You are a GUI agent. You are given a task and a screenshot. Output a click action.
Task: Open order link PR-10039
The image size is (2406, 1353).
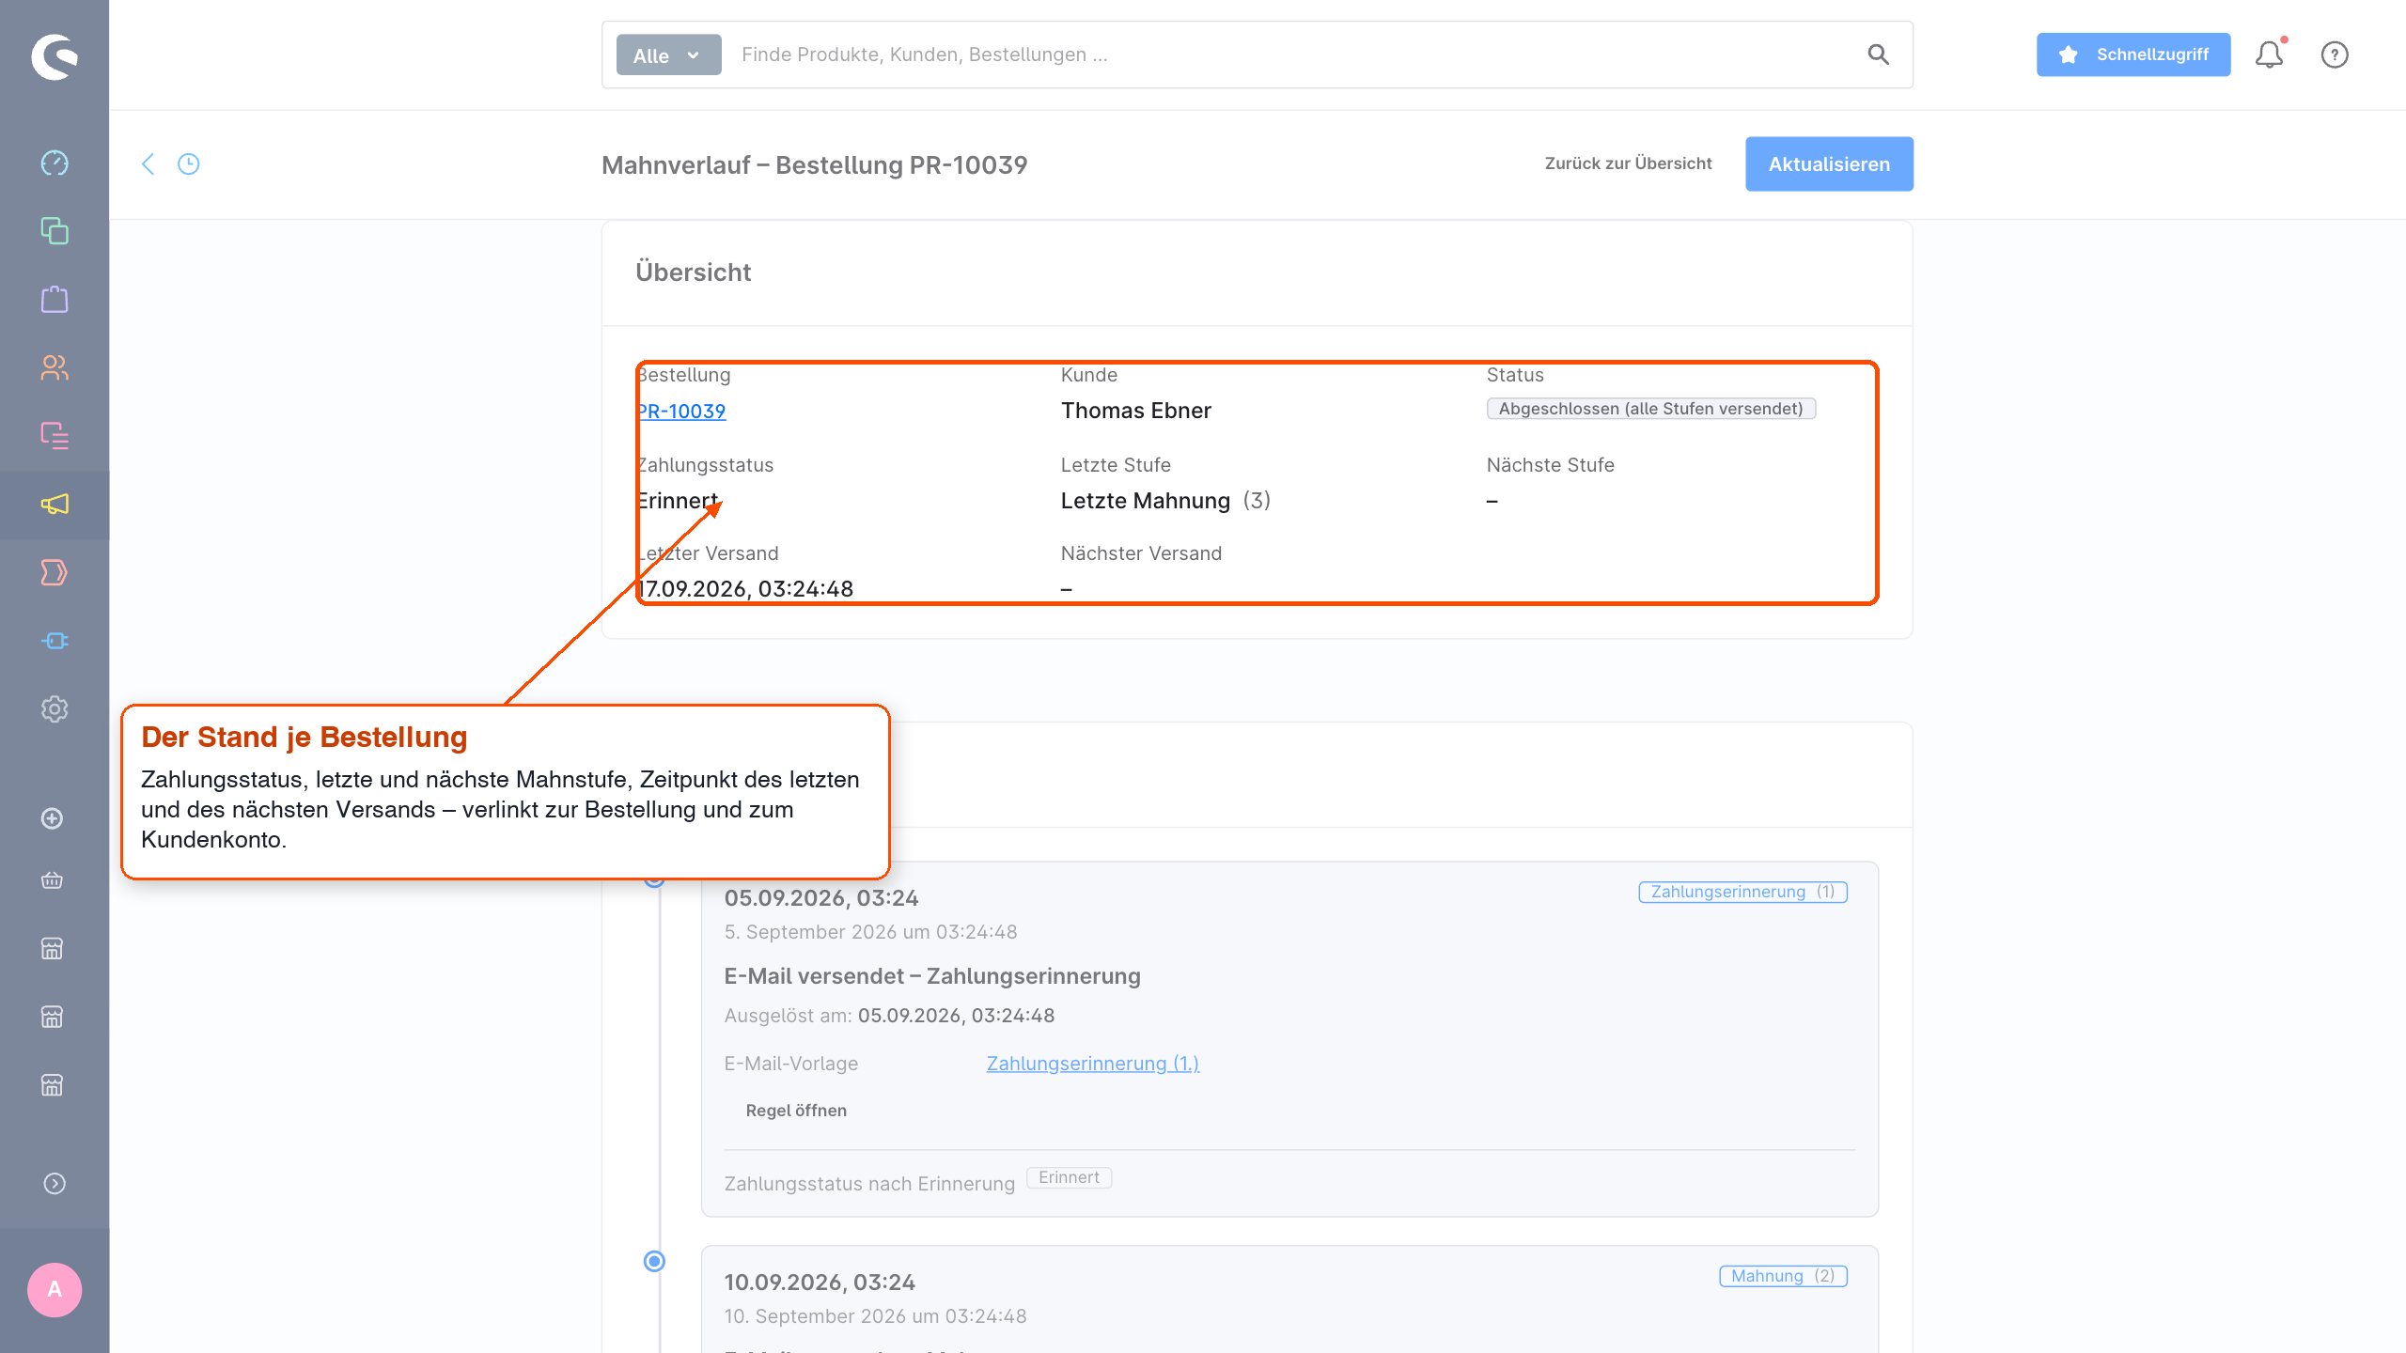[681, 412]
